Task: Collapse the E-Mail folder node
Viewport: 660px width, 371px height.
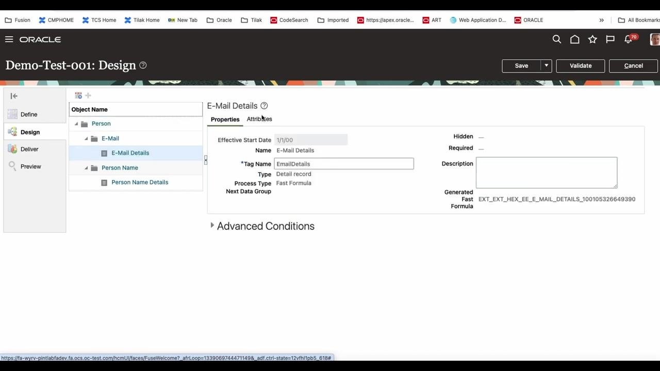Action: (x=86, y=139)
